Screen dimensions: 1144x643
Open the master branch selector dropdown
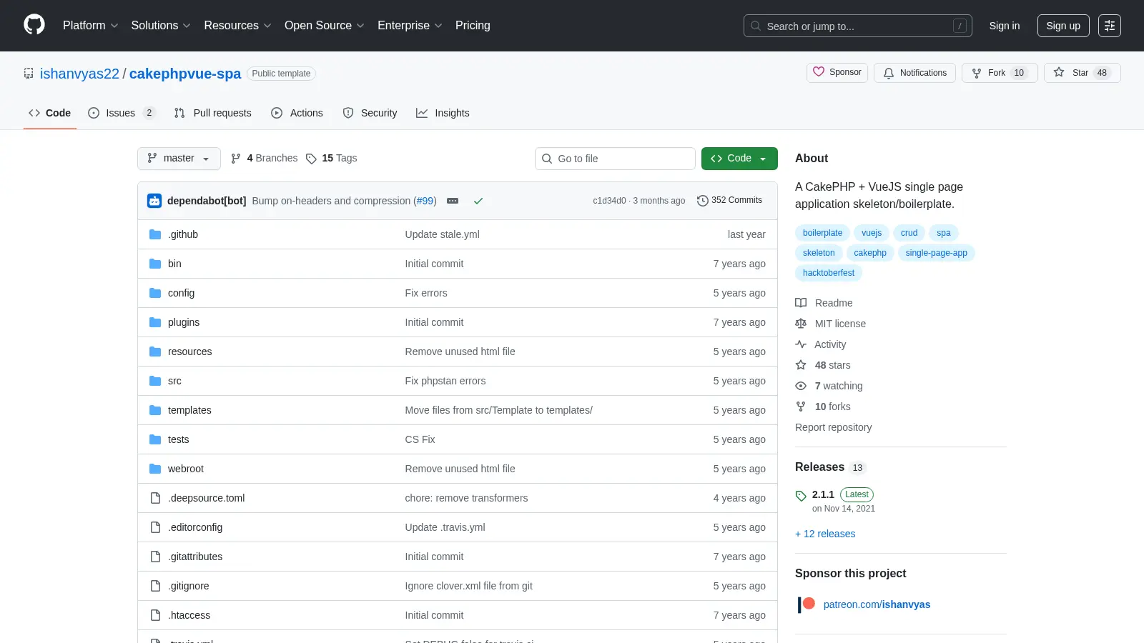[179, 159]
